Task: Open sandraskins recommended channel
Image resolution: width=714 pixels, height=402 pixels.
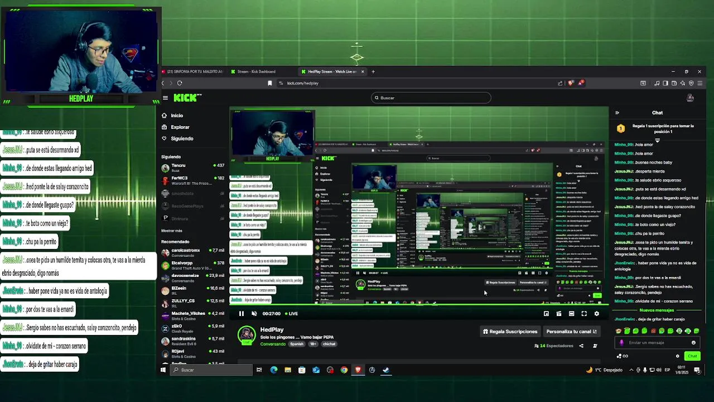Action: pyautogui.click(x=192, y=341)
